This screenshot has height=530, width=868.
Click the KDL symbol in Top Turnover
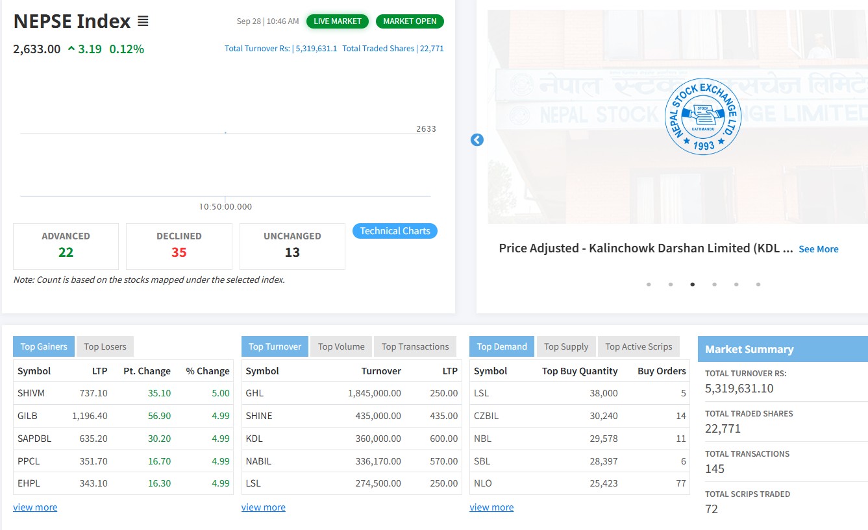pos(254,439)
